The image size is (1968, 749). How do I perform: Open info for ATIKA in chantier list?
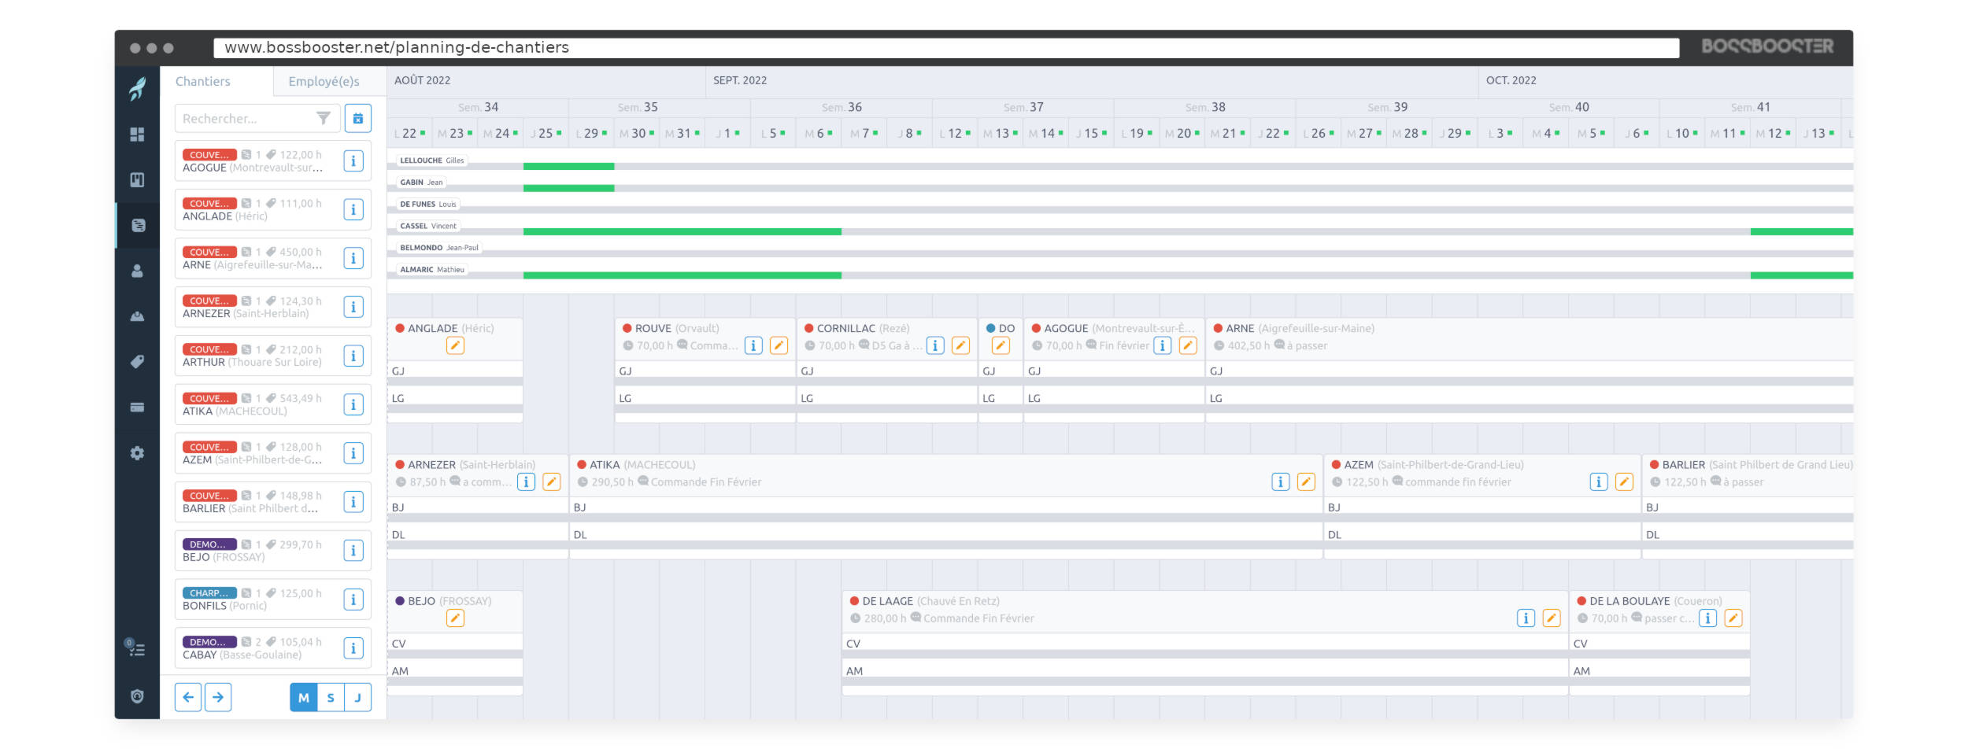[353, 405]
